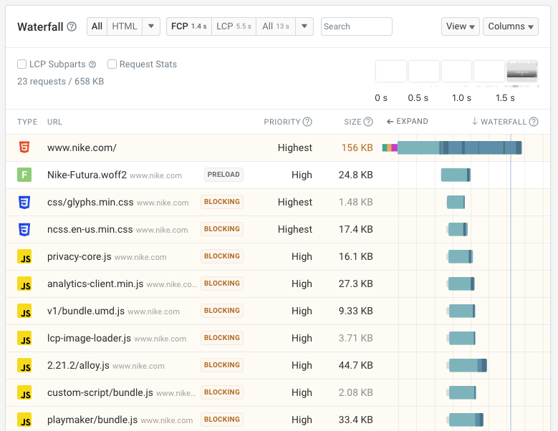Click the JS icon for custom-script/bundle.js
Screen dimensions: 558x431
[x=24, y=392]
